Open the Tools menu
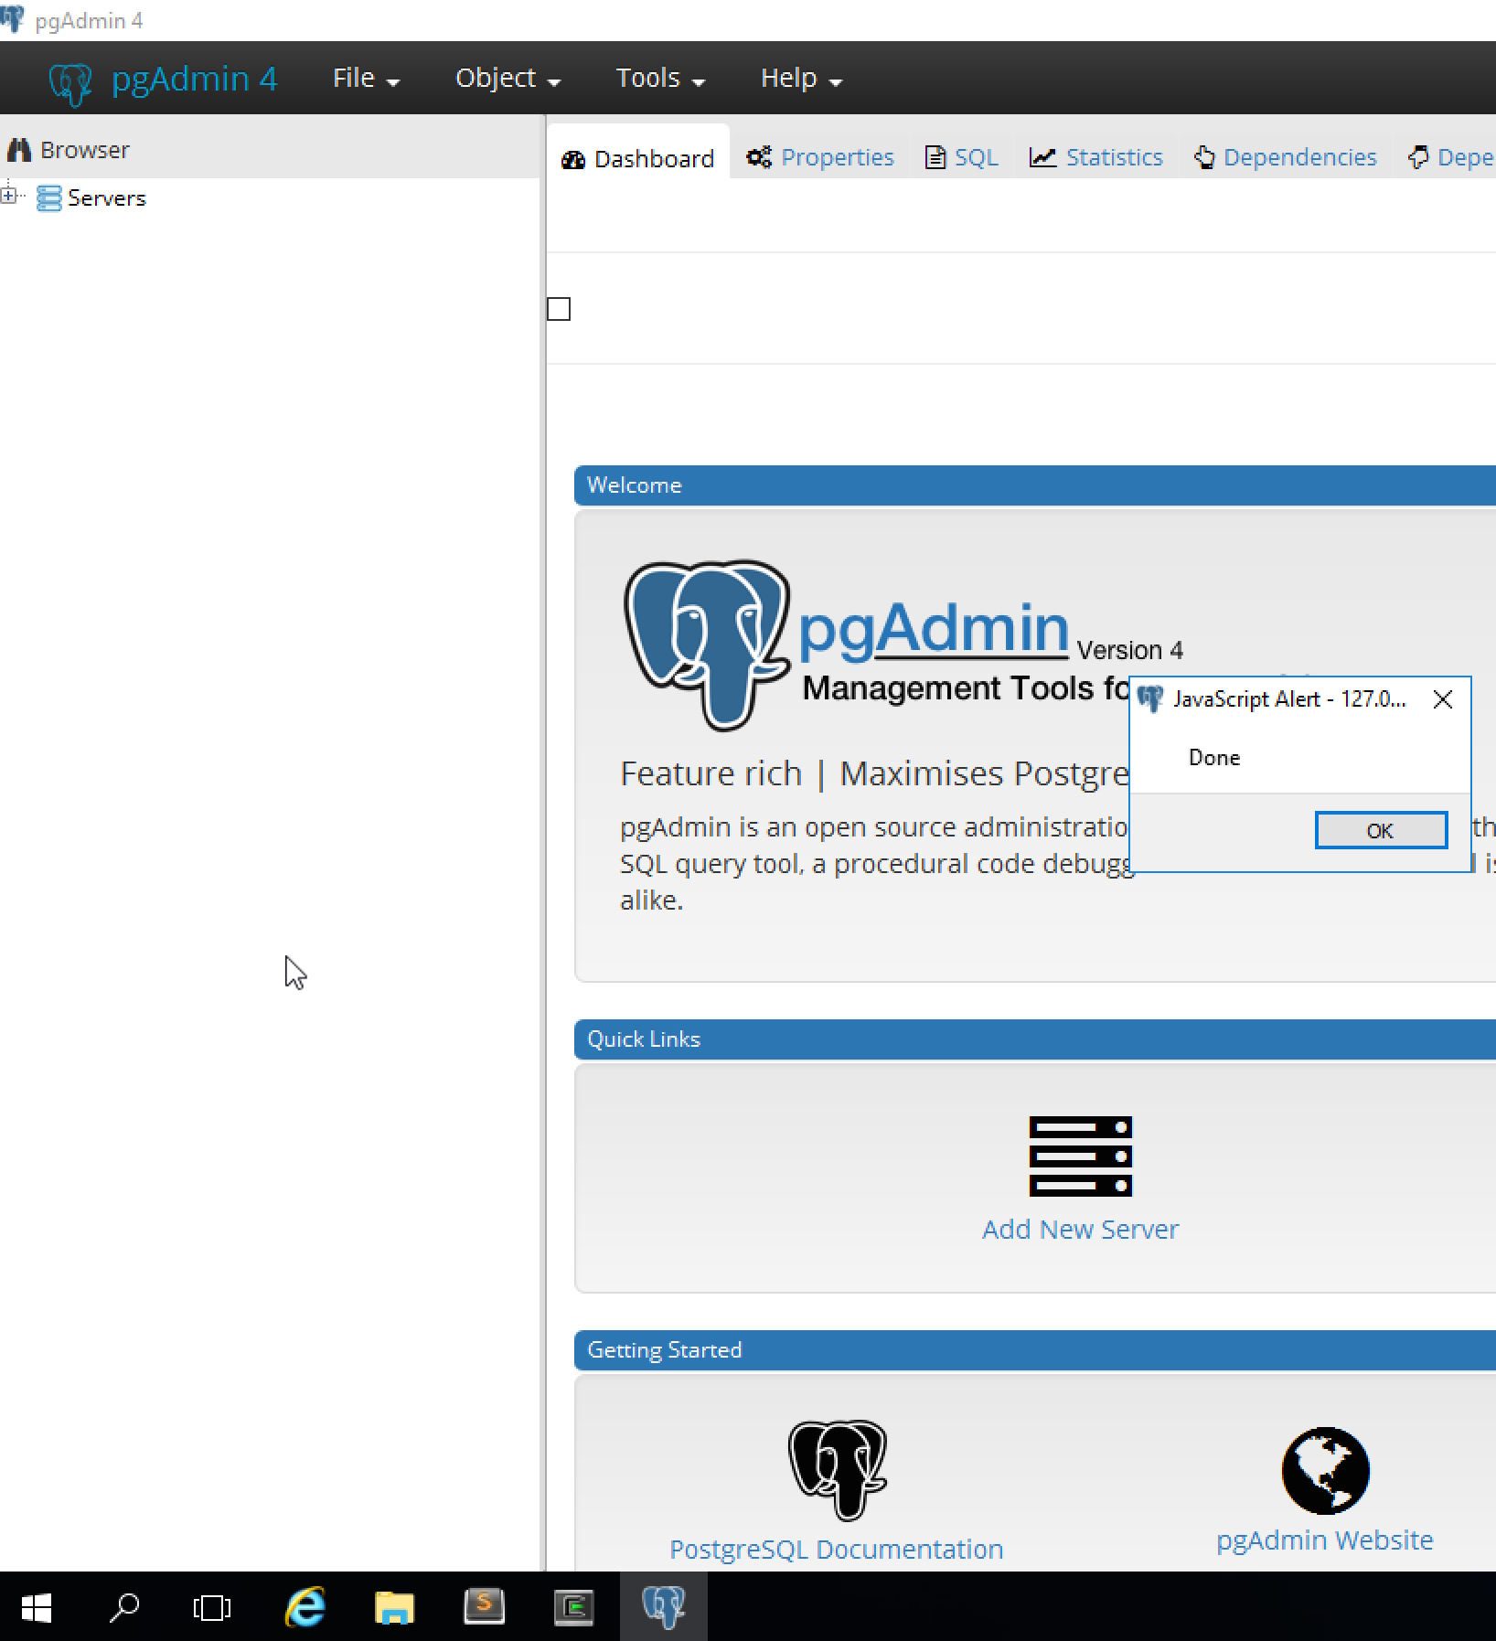Screen dimensions: 1496x1641 click(x=660, y=79)
